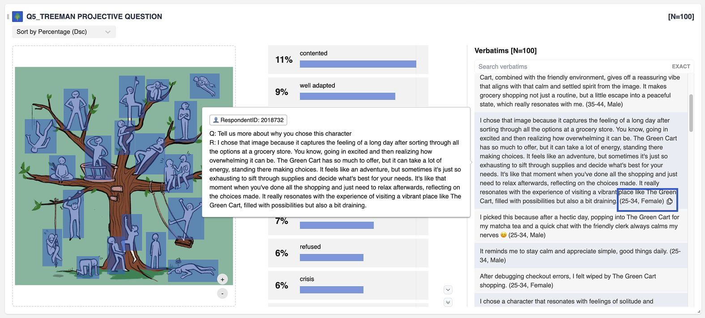Select the figure sitting on the swing
Screen dimensions: 705x318
click(x=187, y=219)
